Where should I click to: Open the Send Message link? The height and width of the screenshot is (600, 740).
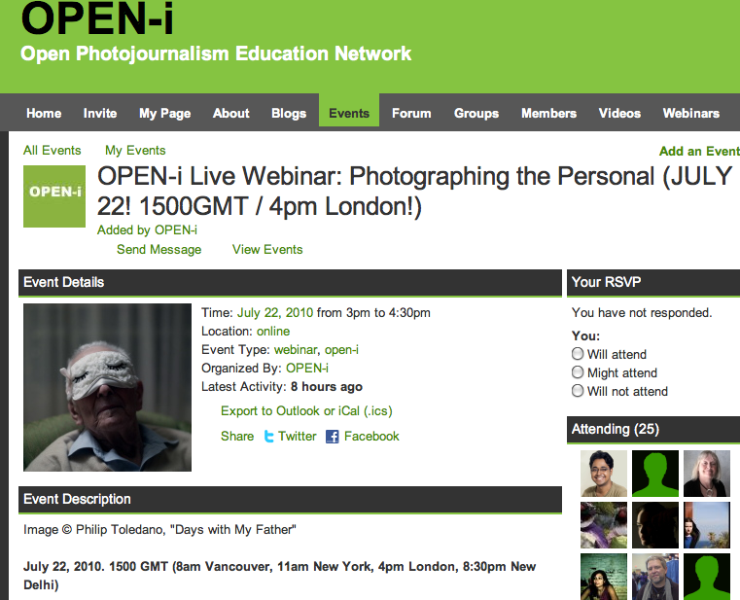point(159,249)
